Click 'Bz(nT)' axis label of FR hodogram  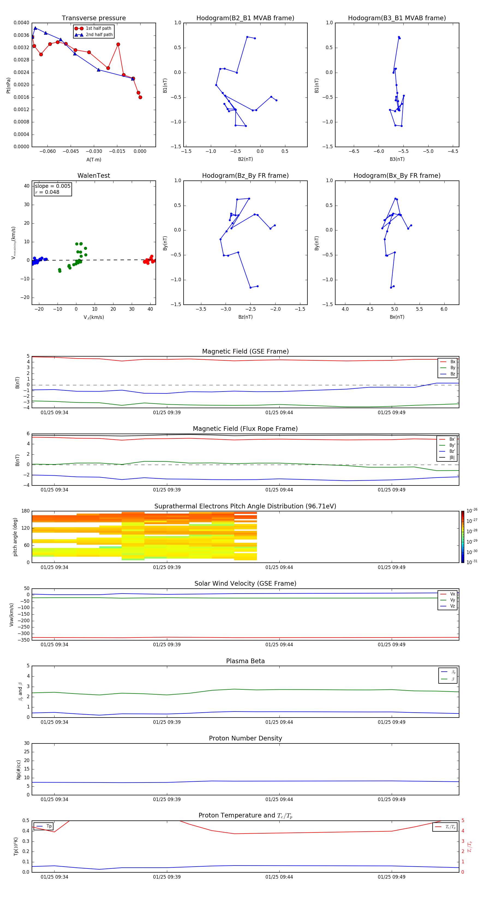click(x=245, y=317)
